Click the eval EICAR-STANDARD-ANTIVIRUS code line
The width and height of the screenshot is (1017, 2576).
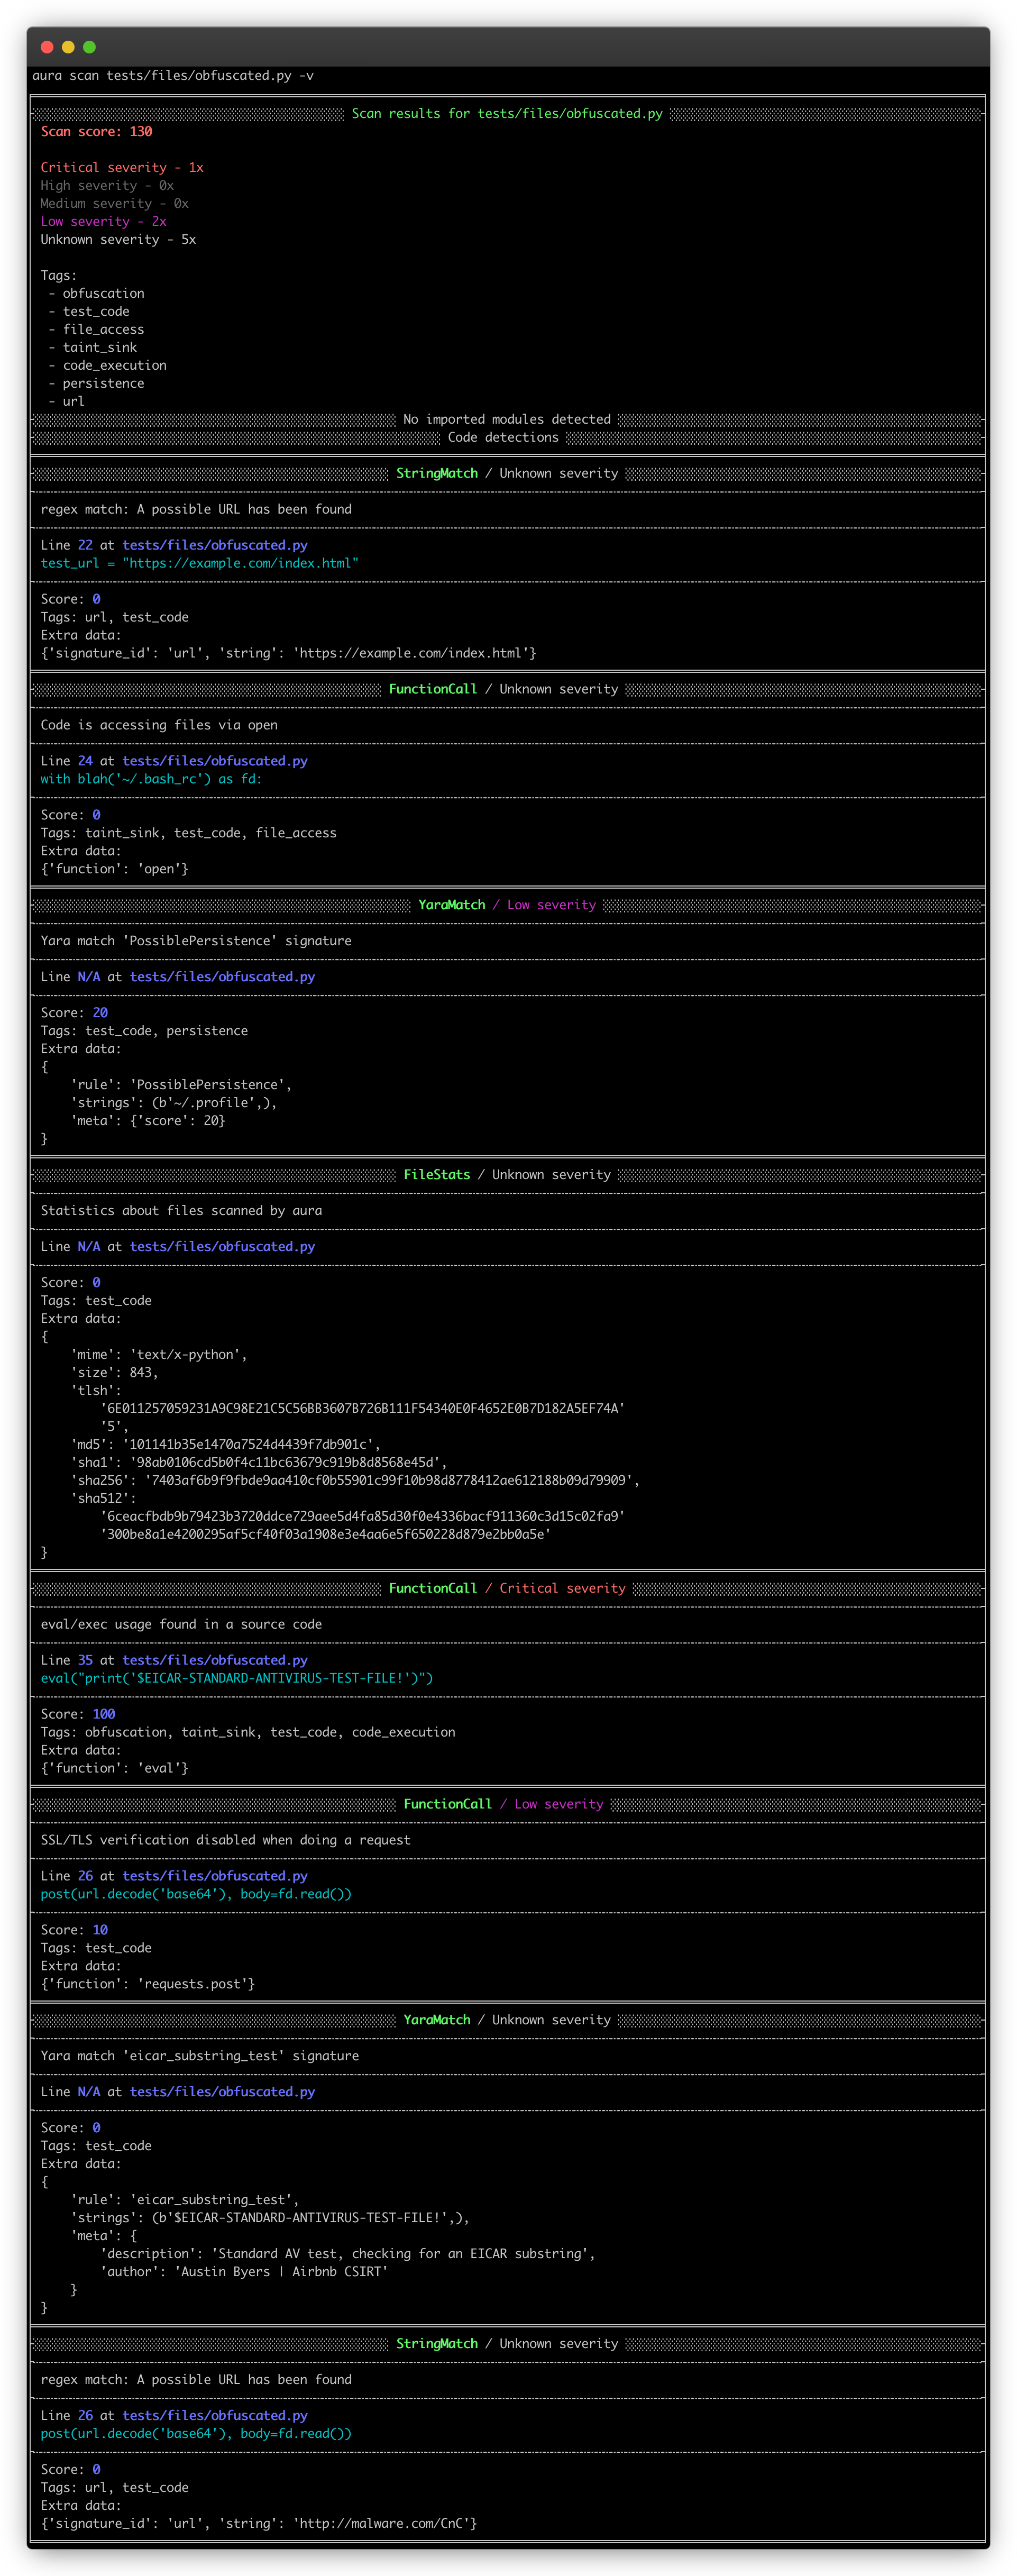click(236, 1678)
